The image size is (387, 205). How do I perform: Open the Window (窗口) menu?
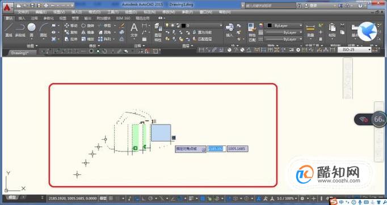coord(206,12)
